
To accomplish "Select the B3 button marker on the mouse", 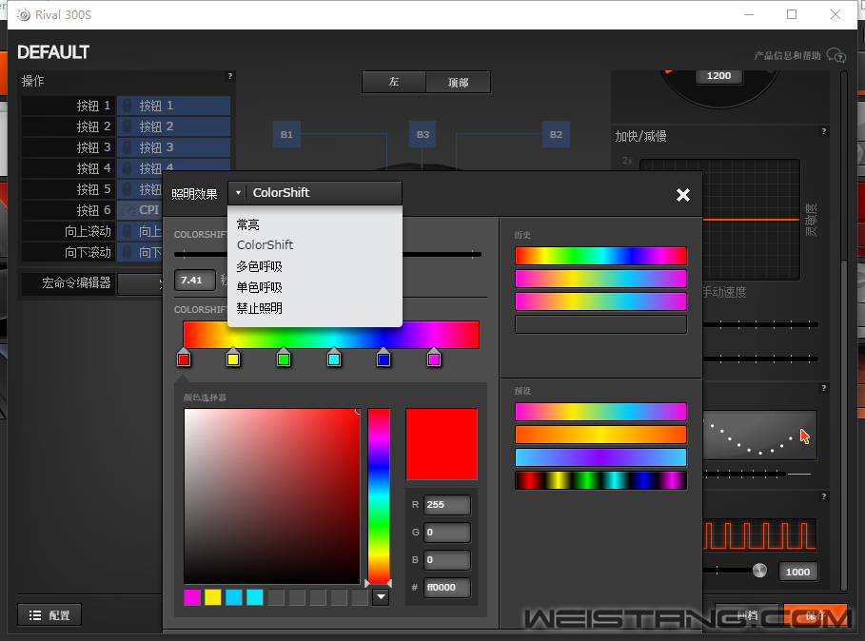I will 423,134.
